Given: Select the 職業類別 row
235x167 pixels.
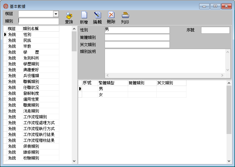Looking at the screenshot, I should [31, 105].
